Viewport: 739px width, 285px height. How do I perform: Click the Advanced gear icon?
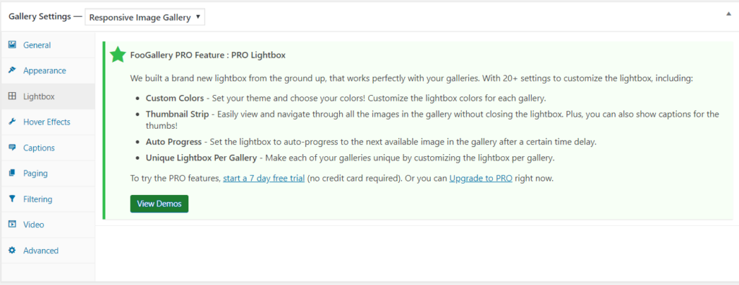point(12,250)
